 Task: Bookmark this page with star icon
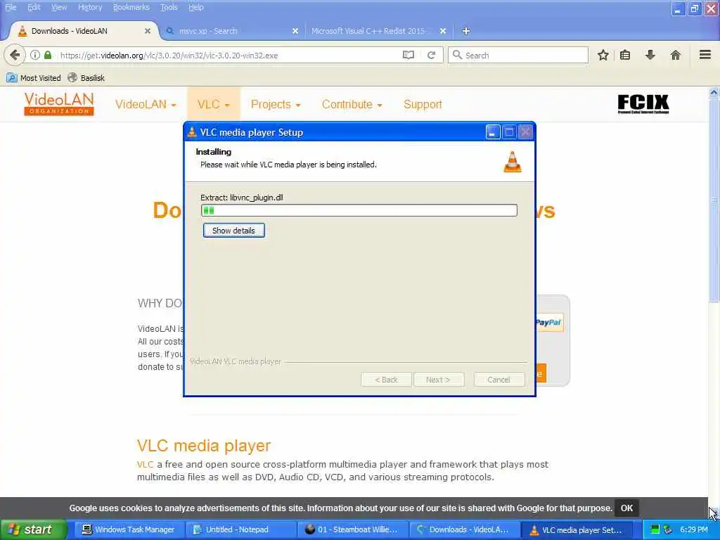pos(603,55)
